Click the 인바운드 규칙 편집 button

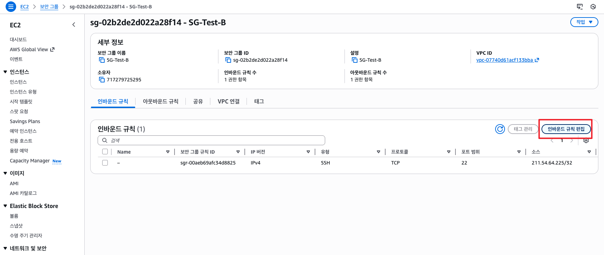coord(566,129)
